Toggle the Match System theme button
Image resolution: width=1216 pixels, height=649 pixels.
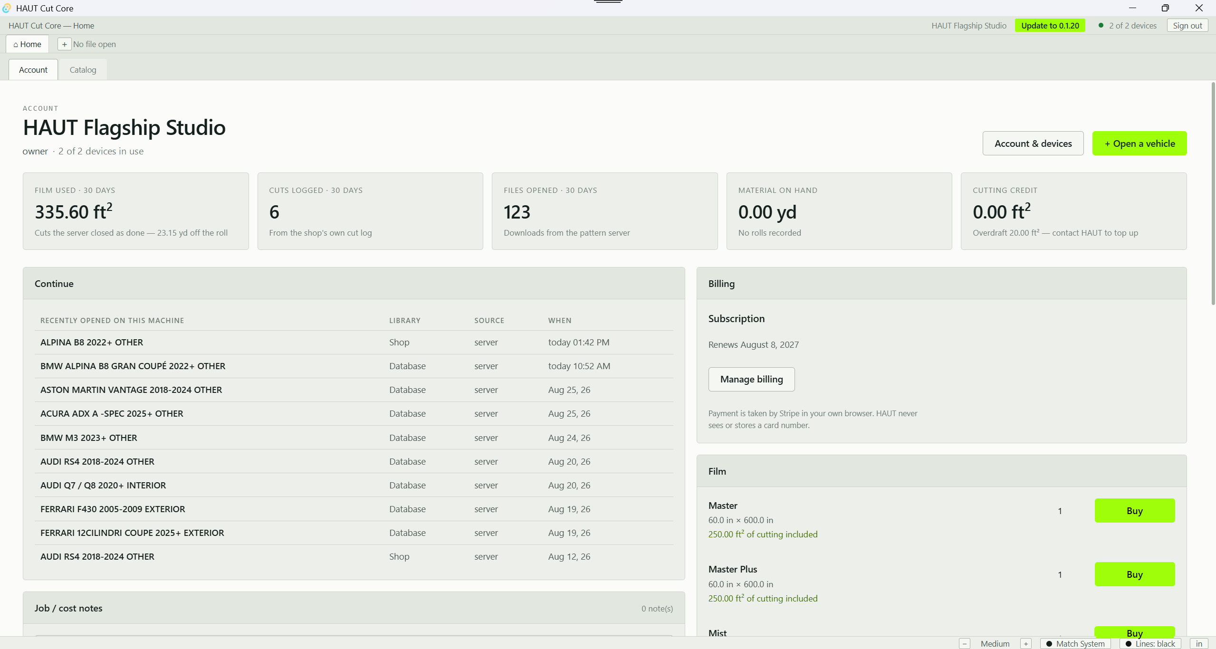coord(1075,644)
